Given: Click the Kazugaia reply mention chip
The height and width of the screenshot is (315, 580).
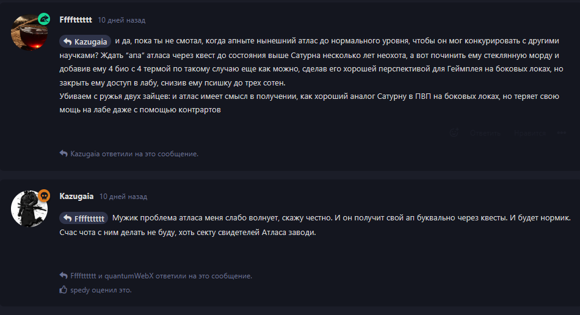Looking at the screenshot, I should (x=85, y=42).
